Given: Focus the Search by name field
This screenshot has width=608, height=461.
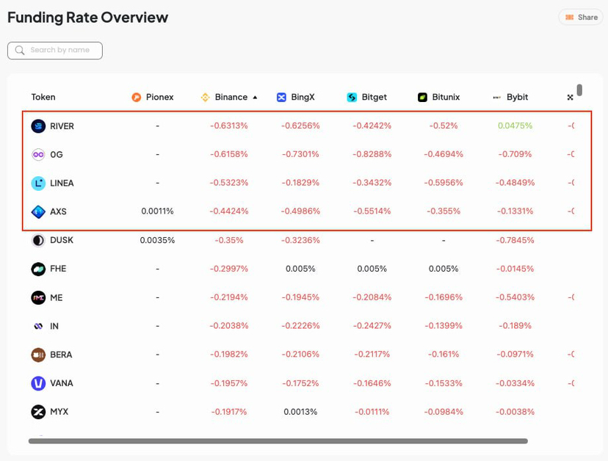Looking at the screenshot, I should pos(60,51).
